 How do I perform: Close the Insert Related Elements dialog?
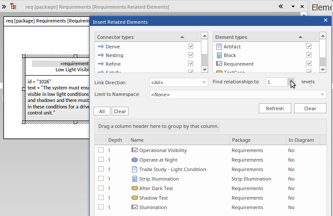coord(326,20)
